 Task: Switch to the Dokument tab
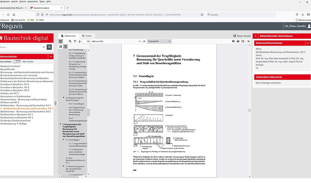(x=68, y=36)
